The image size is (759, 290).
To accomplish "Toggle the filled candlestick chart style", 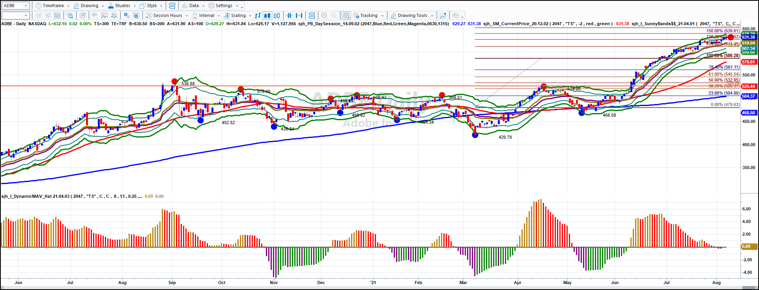I will tap(267, 15).
